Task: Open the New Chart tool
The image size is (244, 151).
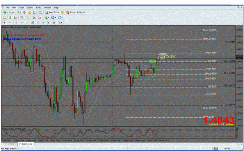Action: coord(4,13)
